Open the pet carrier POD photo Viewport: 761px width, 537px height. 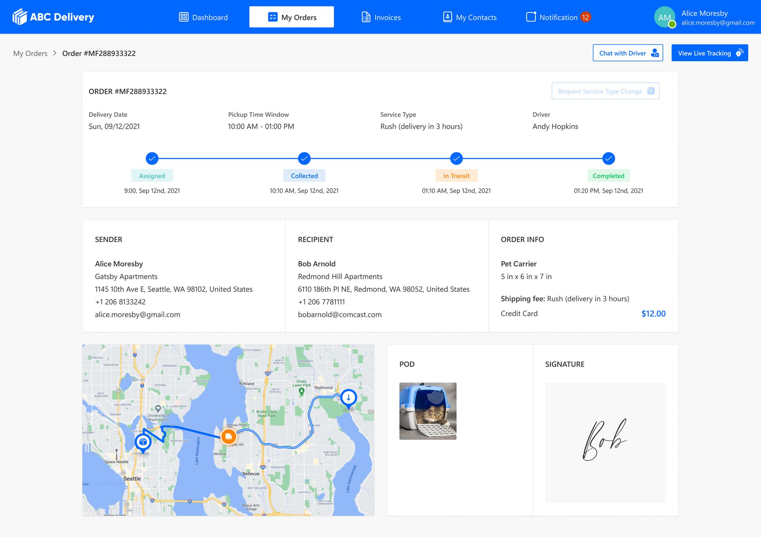tap(428, 411)
